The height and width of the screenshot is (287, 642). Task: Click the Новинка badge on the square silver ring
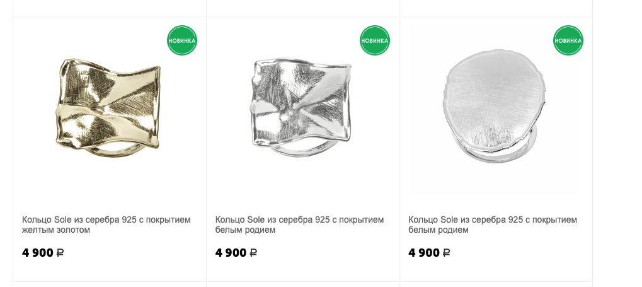[375, 40]
